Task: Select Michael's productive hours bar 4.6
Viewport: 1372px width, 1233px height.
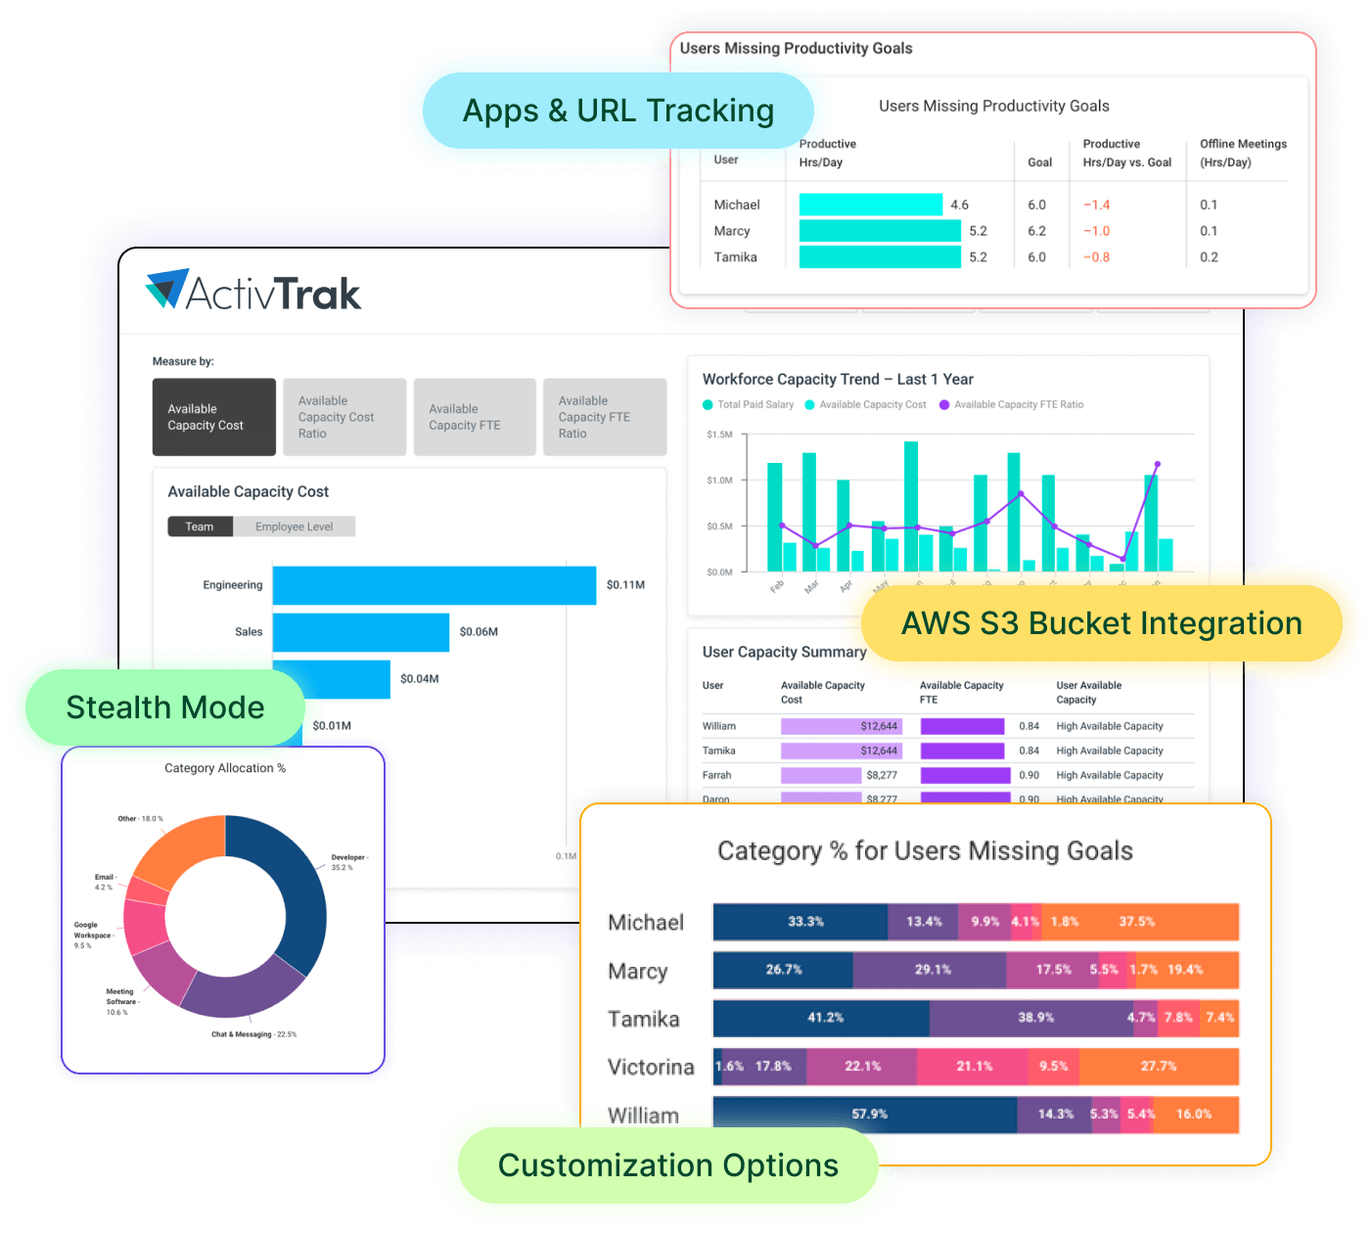Action: [871, 205]
